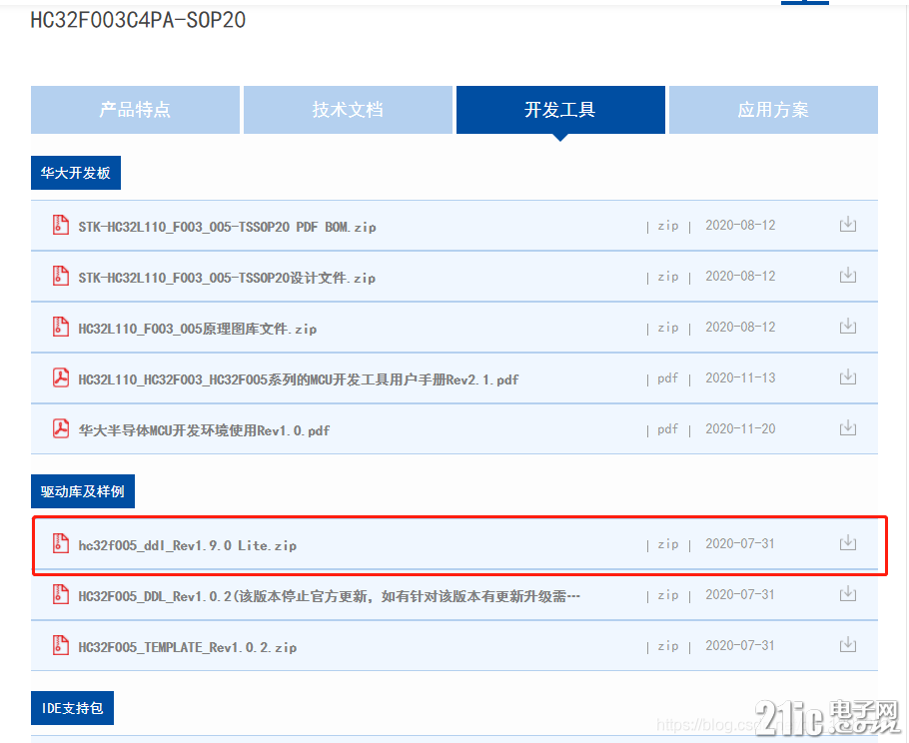Viewport: 909px width, 743px height.
Task: Open HC32F005_DDL_Rev1.0.2 discontinued version link
Action: click(x=330, y=596)
